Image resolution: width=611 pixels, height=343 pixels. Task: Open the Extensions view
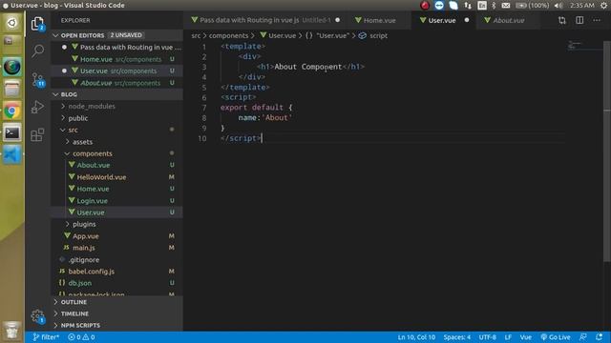coord(37,135)
